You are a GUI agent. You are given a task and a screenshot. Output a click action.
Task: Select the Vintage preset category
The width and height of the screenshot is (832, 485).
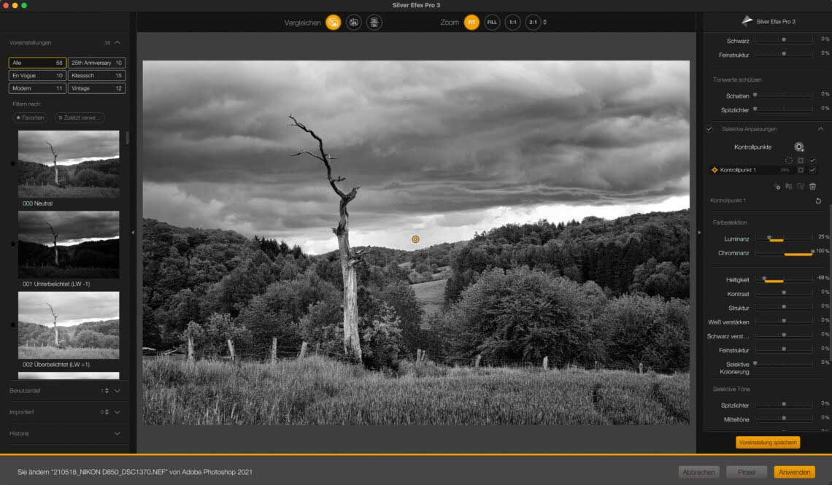tap(96, 88)
